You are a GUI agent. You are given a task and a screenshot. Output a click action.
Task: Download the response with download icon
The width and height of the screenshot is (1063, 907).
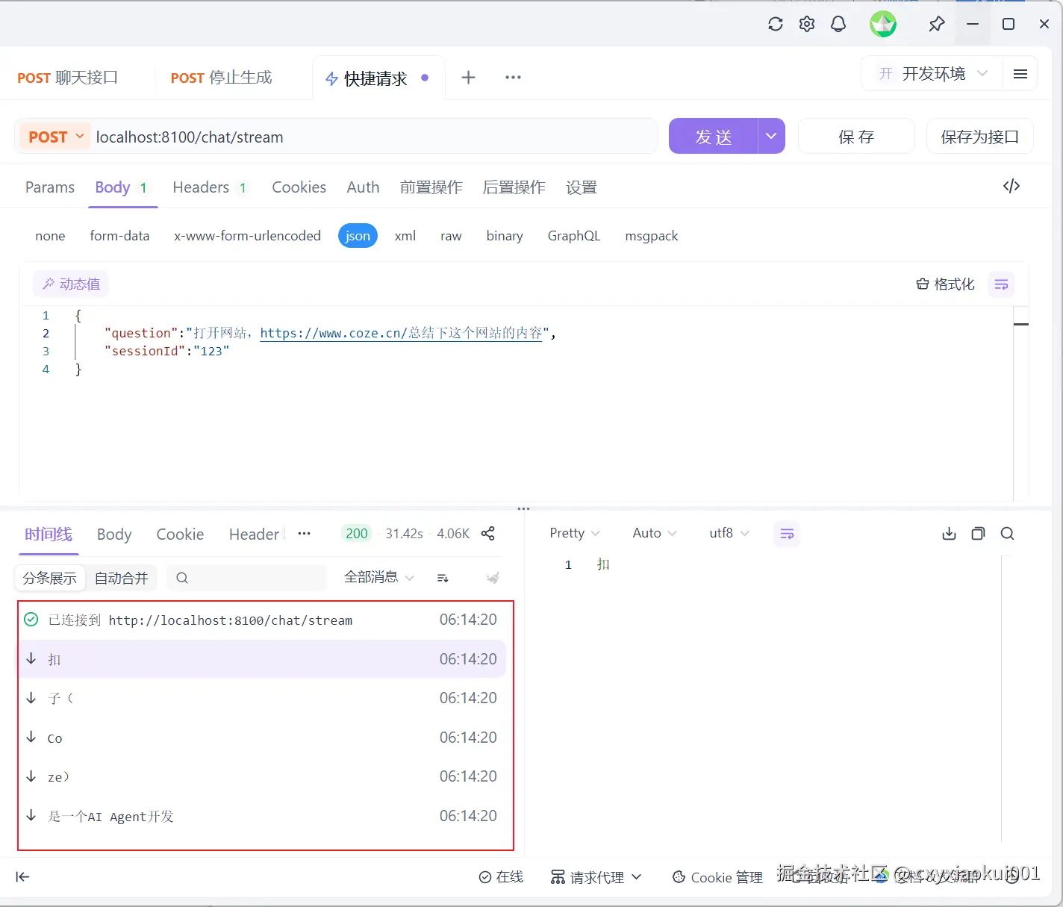click(949, 533)
